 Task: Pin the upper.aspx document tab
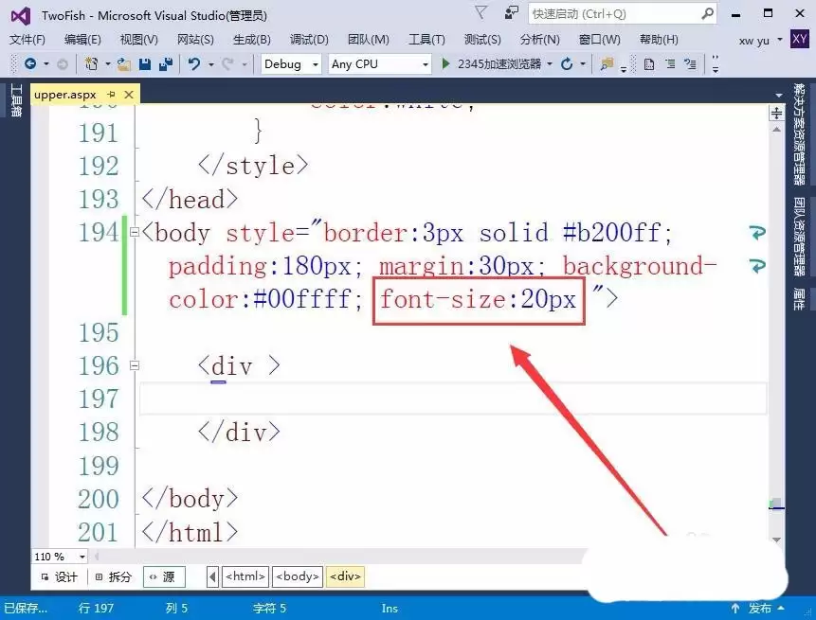pos(111,95)
